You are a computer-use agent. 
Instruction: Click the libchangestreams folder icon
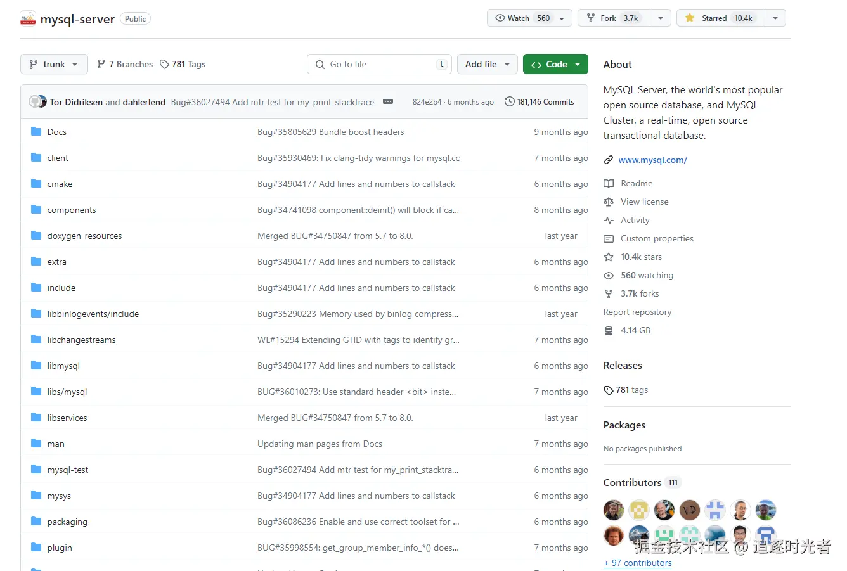pos(36,339)
